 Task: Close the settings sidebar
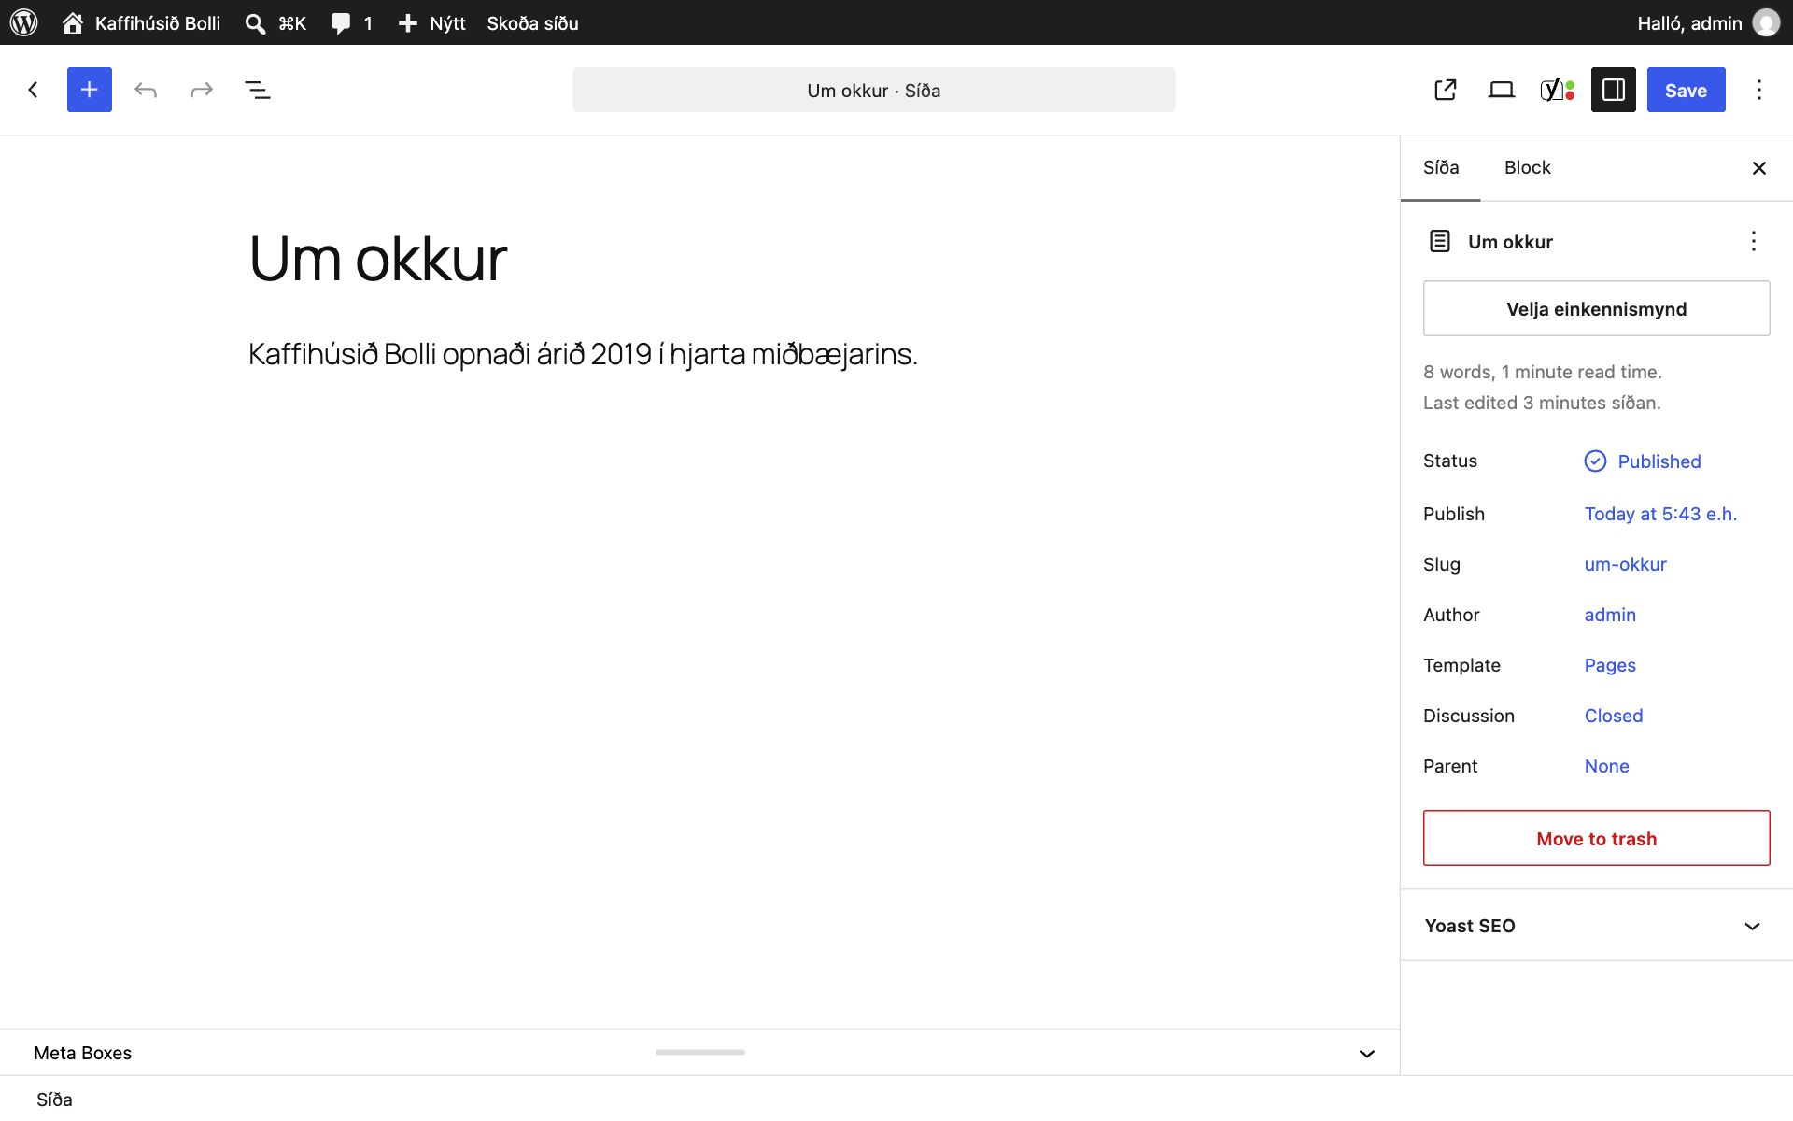tap(1759, 168)
